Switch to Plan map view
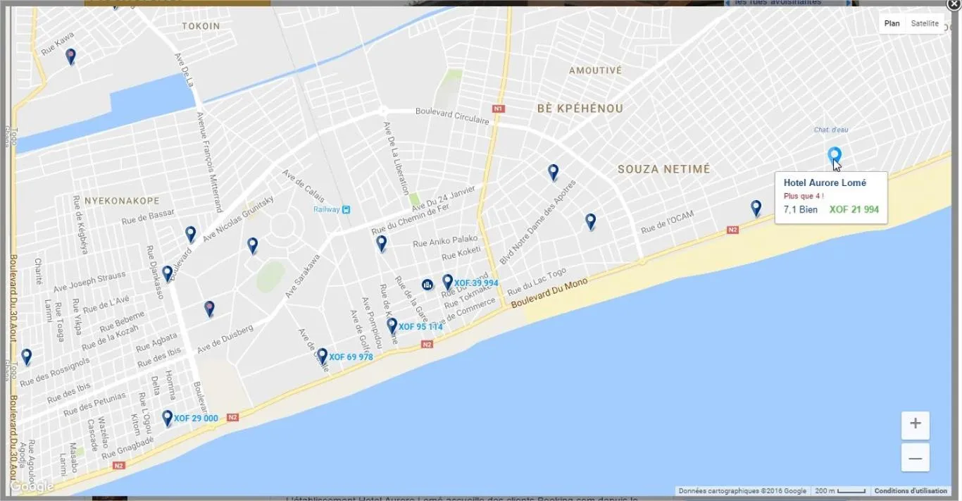 pyautogui.click(x=892, y=23)
